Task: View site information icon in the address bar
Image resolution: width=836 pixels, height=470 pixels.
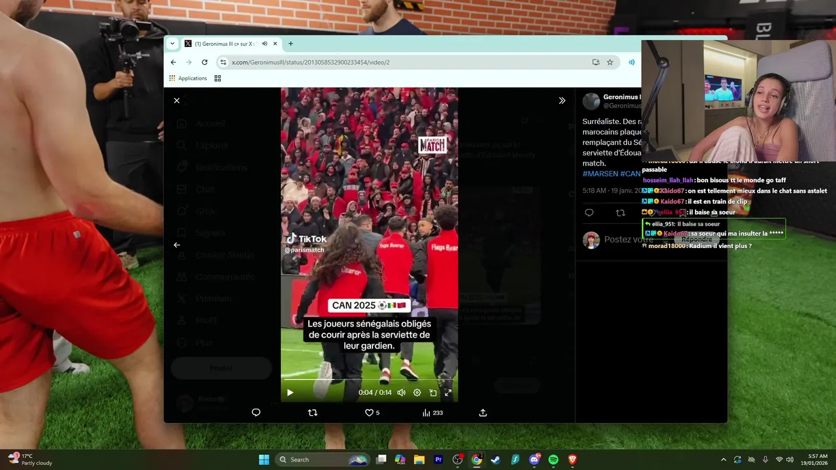Action: click(223, 62)
